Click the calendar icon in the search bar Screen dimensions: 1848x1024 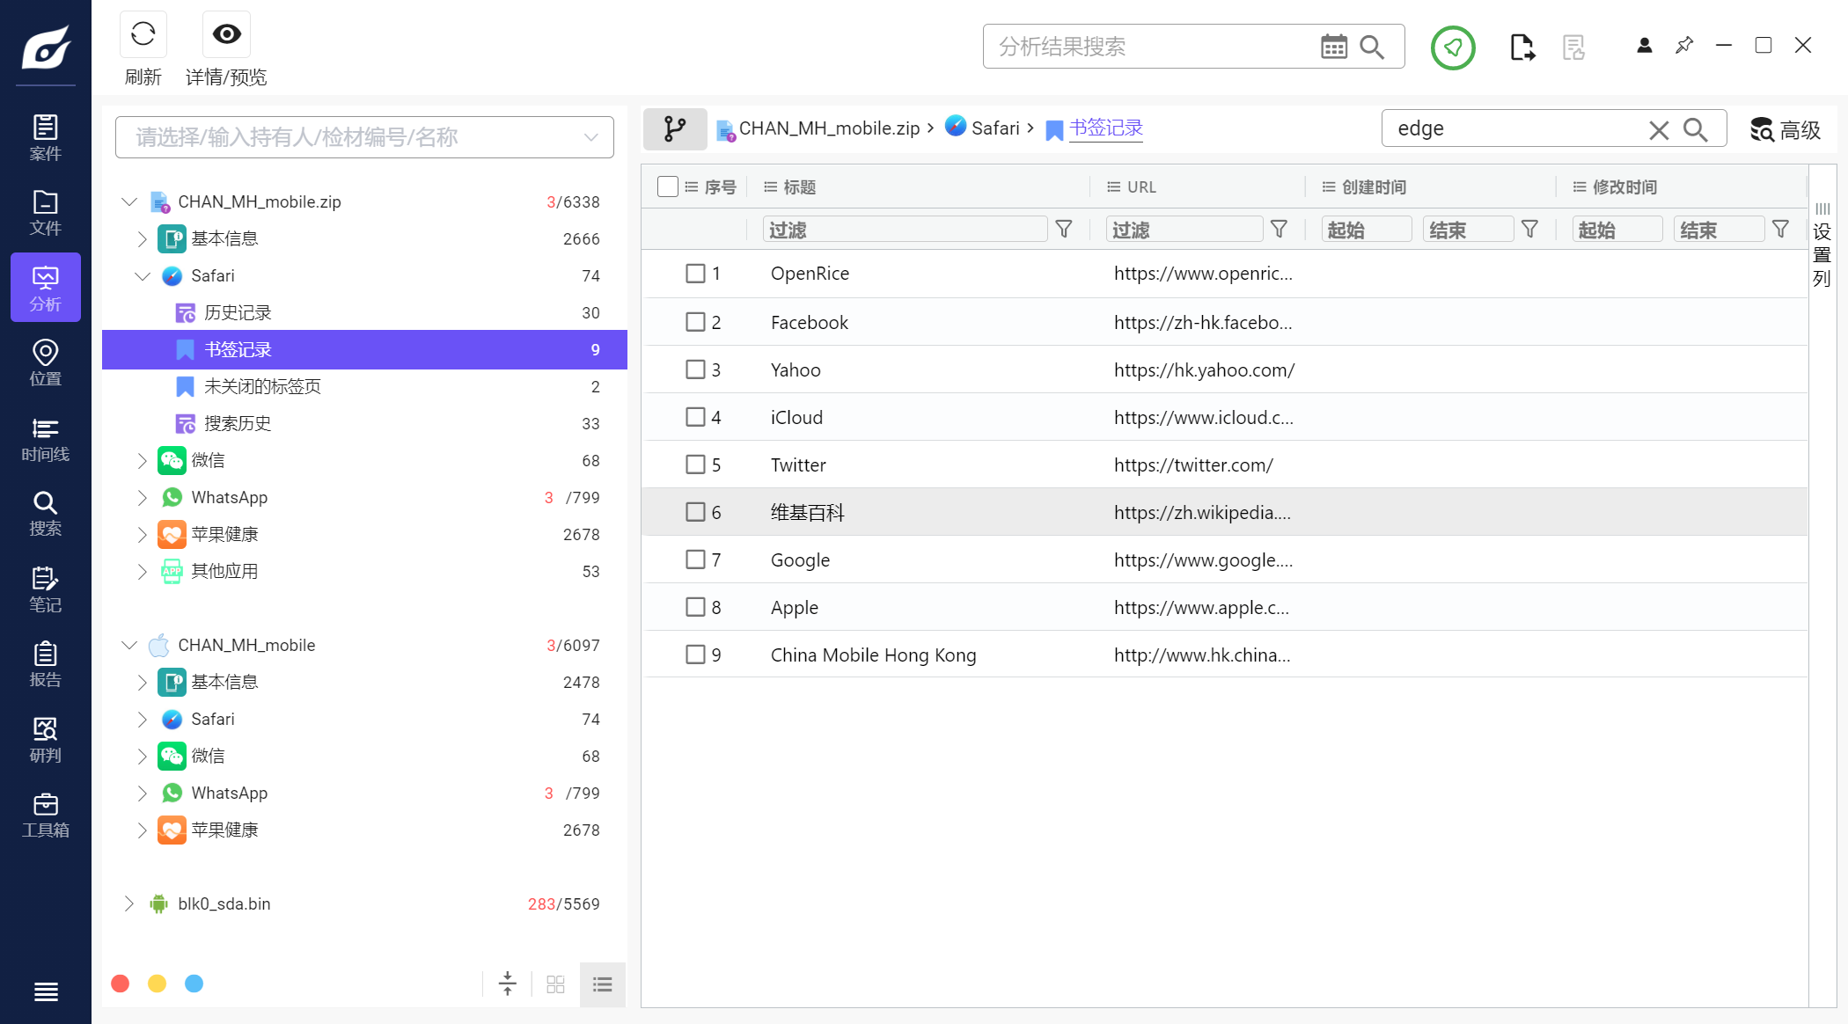(1333, 47)
